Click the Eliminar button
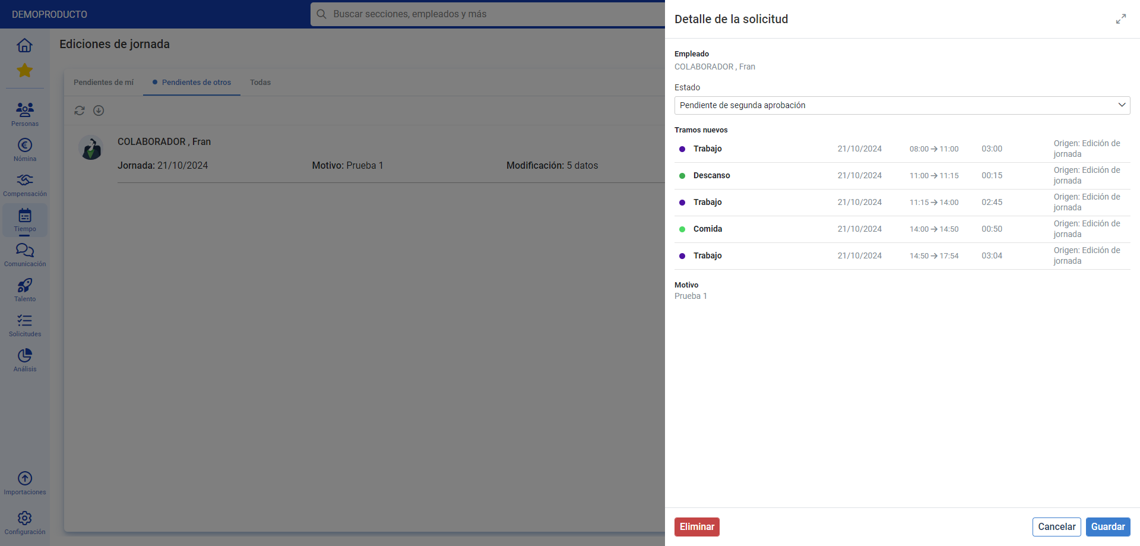The image size is (1140, 546). tap(697, 527)
